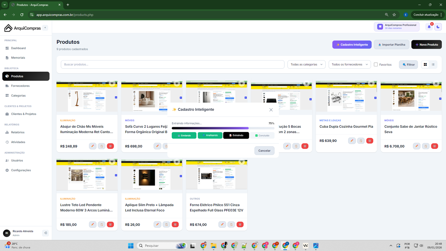Open Fornecedores in sidebar menu
Image resolution: width=446 pixels, height=251 pixels.
coord(20,86)
